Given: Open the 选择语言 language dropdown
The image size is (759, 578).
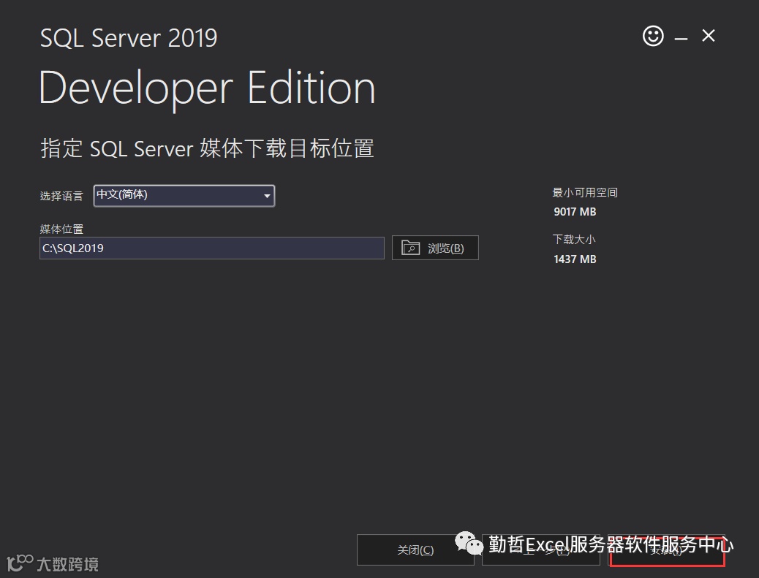Looking at the screenshot, I should click(184, 196).
